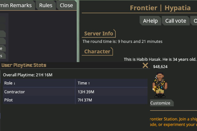The height and width of the screenshot is (131, 197).
Task: Click the 7H 37M Pilot time cell
Action: [x=85, y=100]
